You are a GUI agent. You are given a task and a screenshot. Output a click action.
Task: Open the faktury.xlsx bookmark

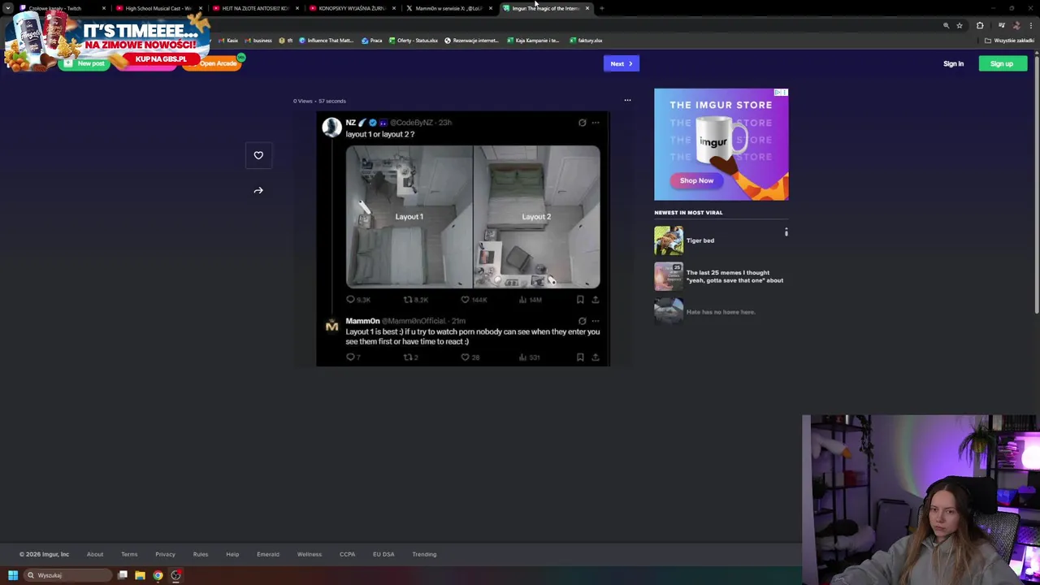[x=586, y=41]
